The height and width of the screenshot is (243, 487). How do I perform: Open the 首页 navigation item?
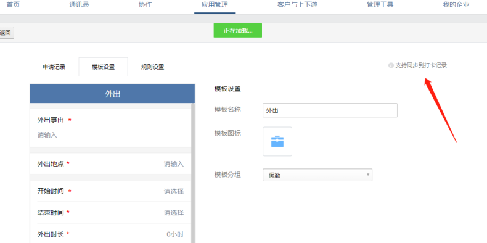click(x=13, y=5)
